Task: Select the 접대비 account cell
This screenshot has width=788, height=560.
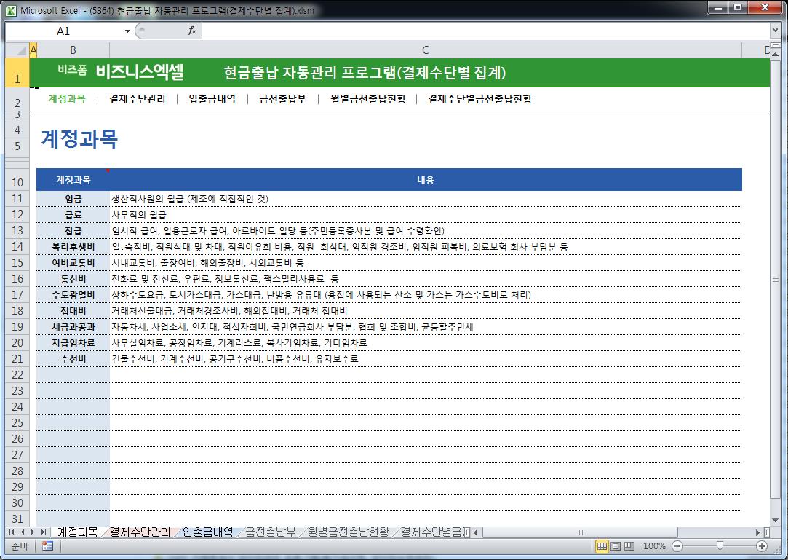Action: (73, 311)
